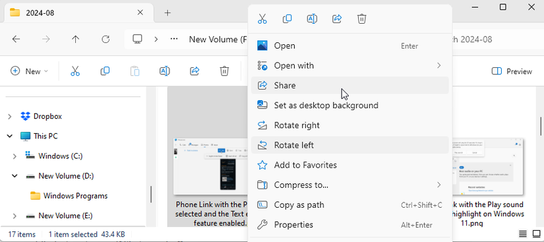The width and height of the screenshot is (544, 242).
Task: Expand the Open with submenu
Action: 350,65
